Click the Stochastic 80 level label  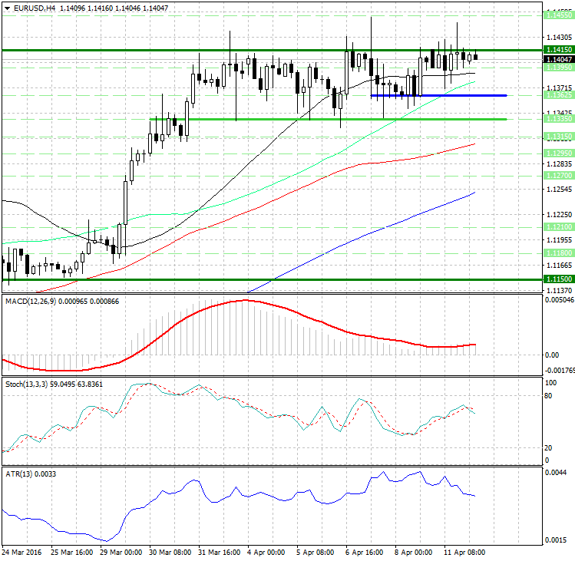(549, 396)
